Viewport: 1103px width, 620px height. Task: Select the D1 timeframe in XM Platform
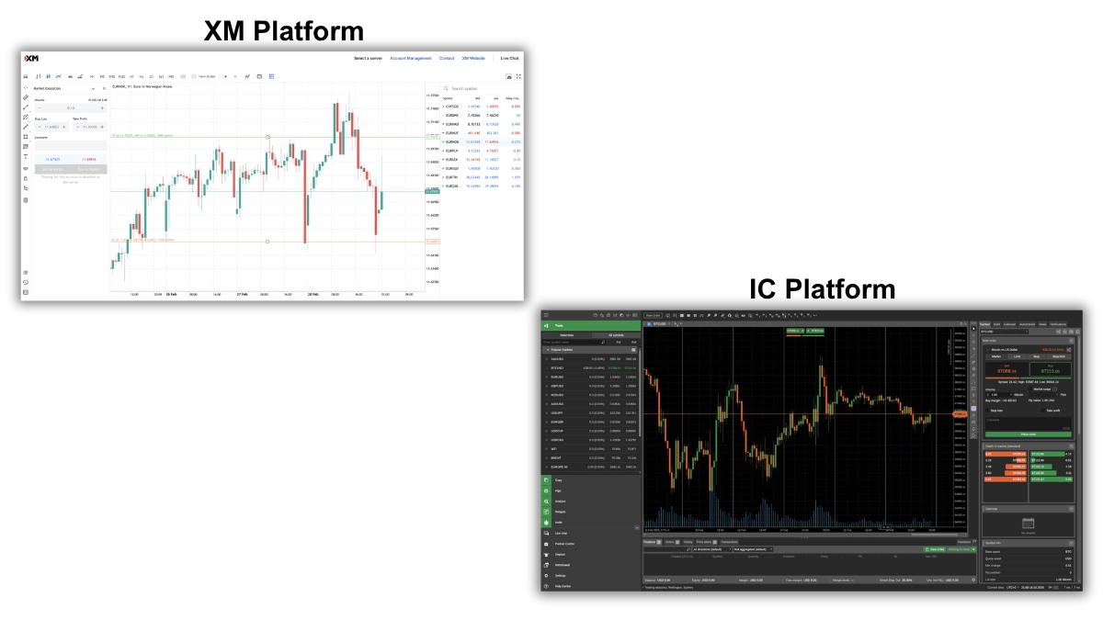152,76
